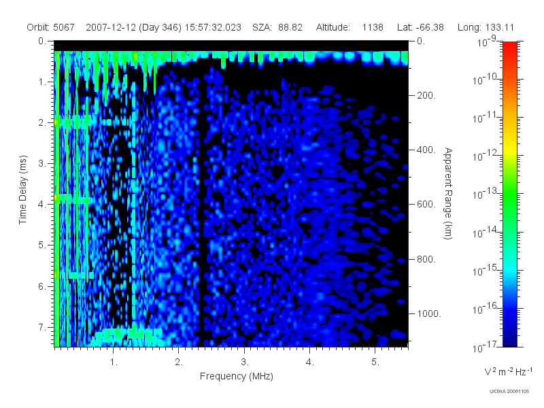Click the '1000.' apparent range tick label
This screenshot has height=408, width=544.
pos(429,313)
